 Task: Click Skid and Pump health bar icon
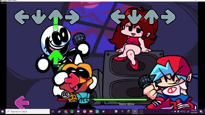coord(69,96)
